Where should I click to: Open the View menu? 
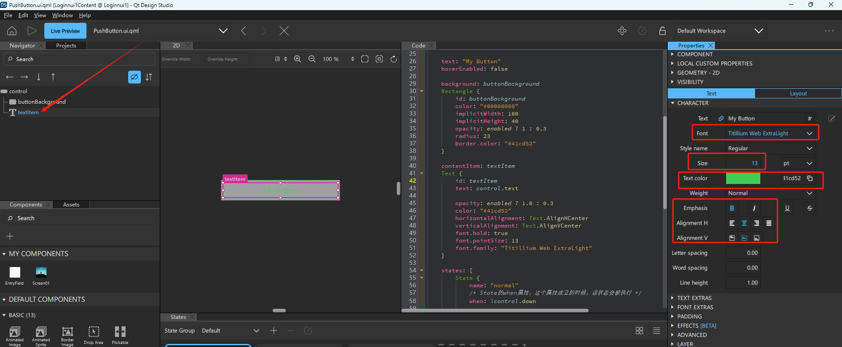pyautogui.click(x=40, y=15)
